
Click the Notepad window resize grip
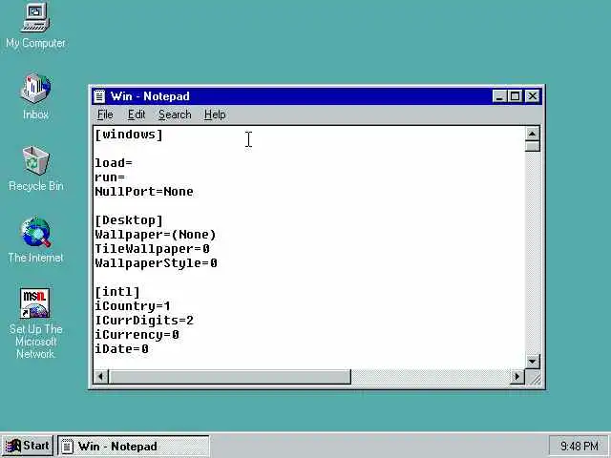(534, 378)
